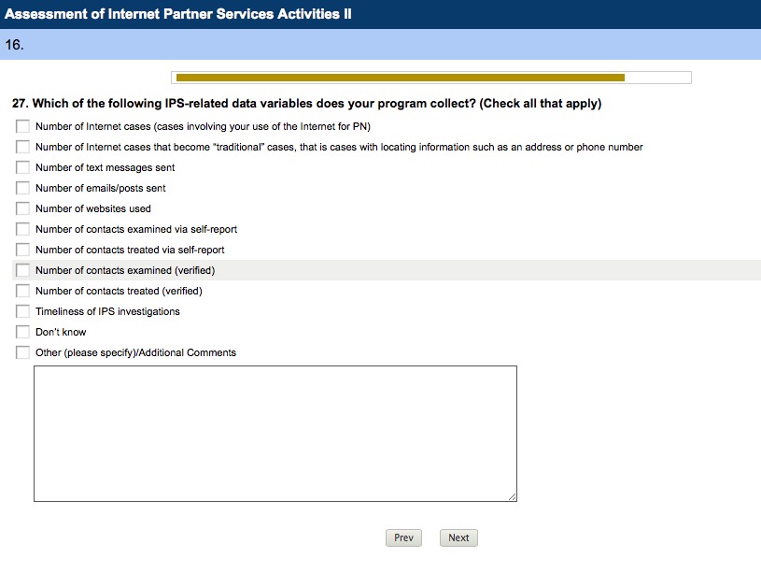Check 'Timeliness of IPS investigations'
Viewport: 761px width, 573px height.
tap(22, 311)
